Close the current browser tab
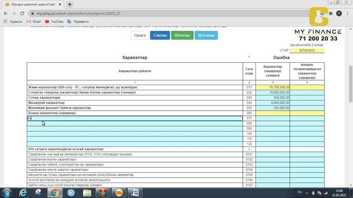This screenshot has width=353, height=198. point(60,4)
